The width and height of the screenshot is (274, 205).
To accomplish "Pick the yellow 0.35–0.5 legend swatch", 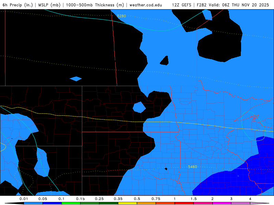I will point(127,203).
